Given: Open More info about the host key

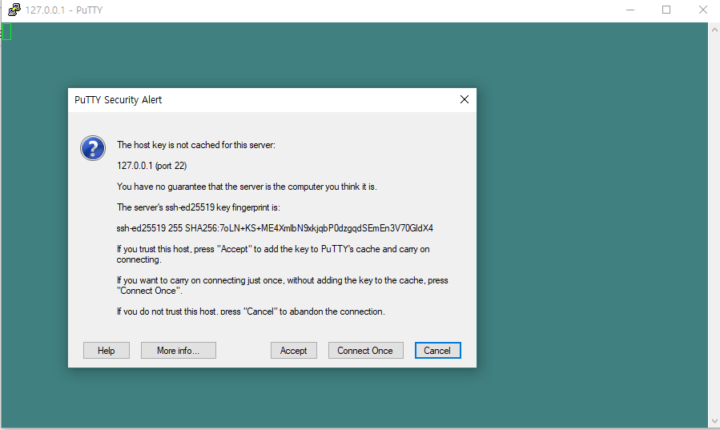Looking at the screenshot, I should pos(178,351).
